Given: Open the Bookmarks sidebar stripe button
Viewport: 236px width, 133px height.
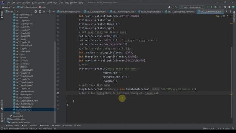Looking at the screenshot, I should [x=1, y=105].
